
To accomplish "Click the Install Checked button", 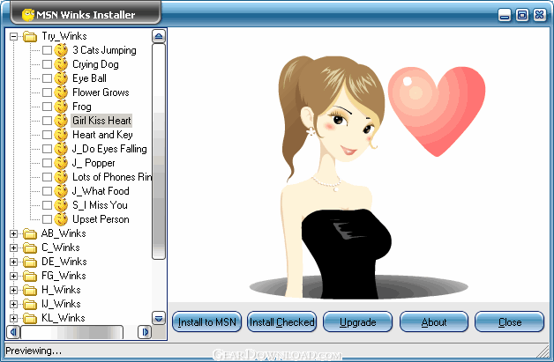I will click(x=281, y=321).
